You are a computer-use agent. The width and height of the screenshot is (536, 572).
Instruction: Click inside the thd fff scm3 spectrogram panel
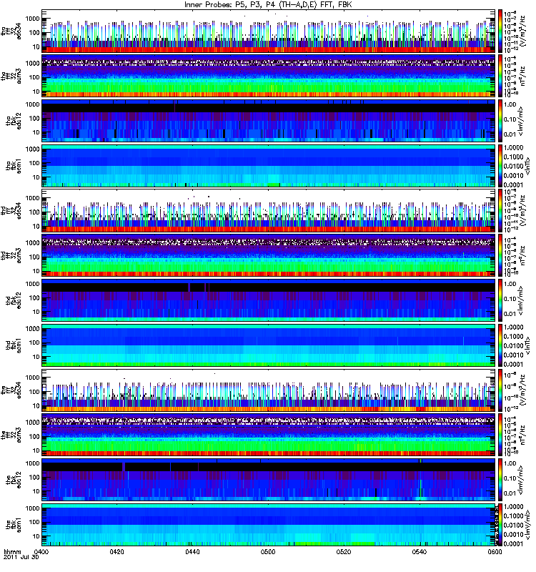click(268, 255)
